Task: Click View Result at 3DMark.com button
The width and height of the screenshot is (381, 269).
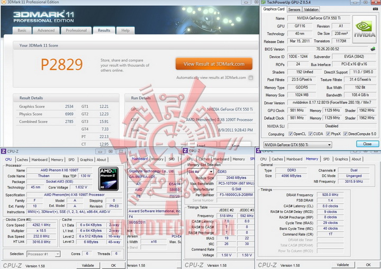Action: 214,64
